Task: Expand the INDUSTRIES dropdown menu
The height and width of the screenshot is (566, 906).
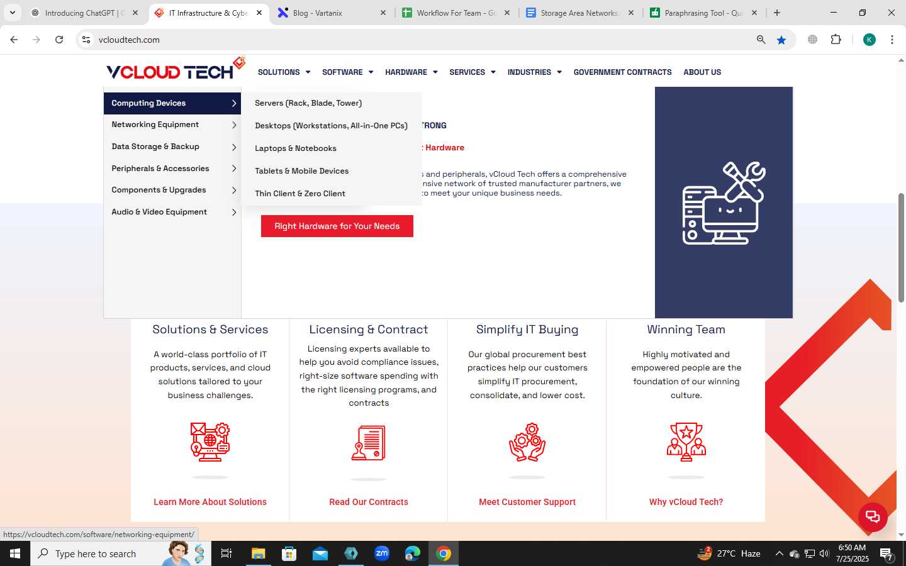Action: pyautogui.click(x=535, y=72)
